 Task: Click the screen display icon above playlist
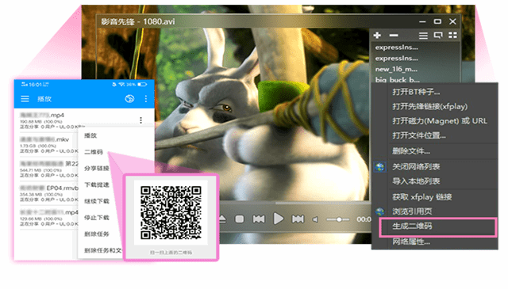click(438, 36)
